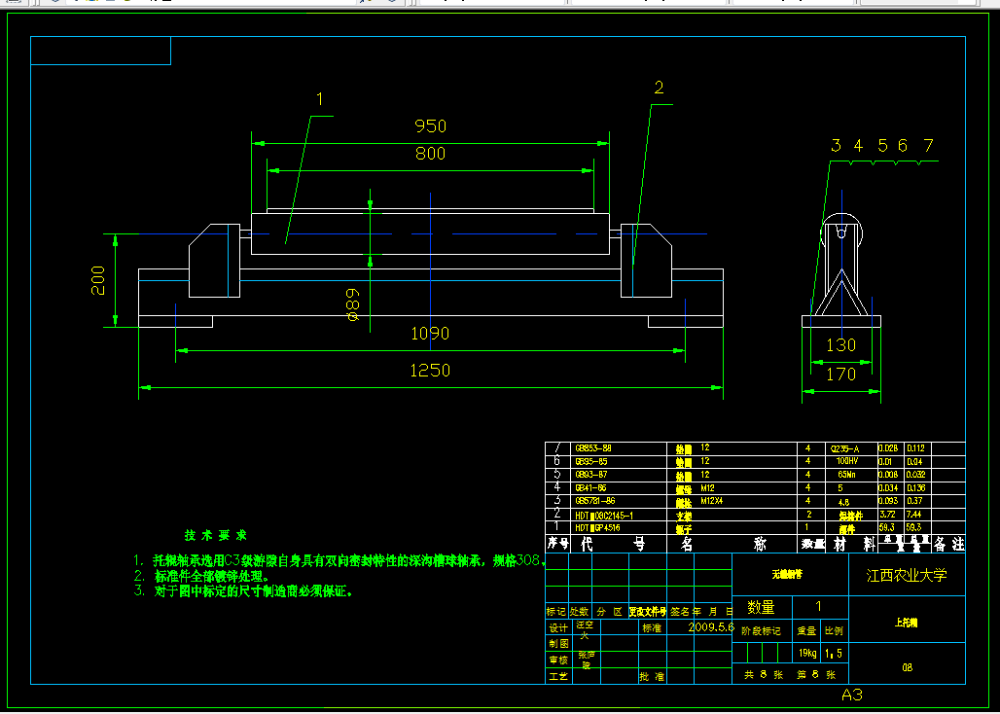Select the 数量 label in title block
Viewport: 1000px width, 714px height.
762,608
